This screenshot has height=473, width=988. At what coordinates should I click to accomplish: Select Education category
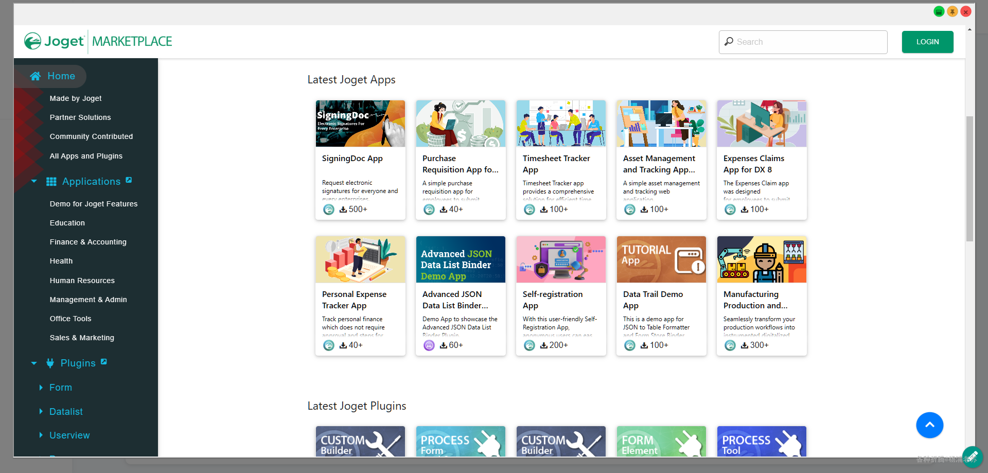tap(67, 223)
